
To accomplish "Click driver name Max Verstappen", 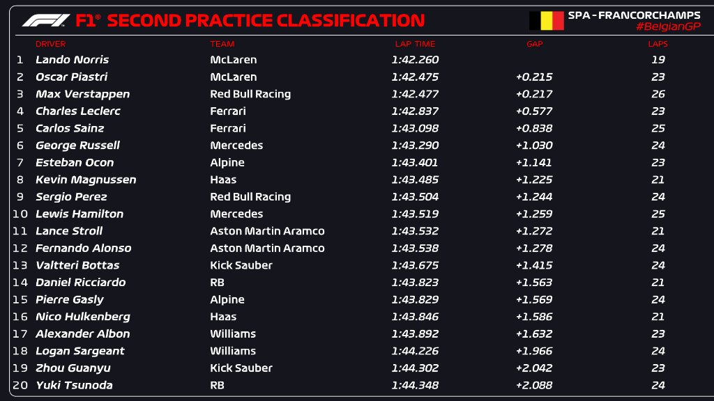I will [x=82, y=94].
